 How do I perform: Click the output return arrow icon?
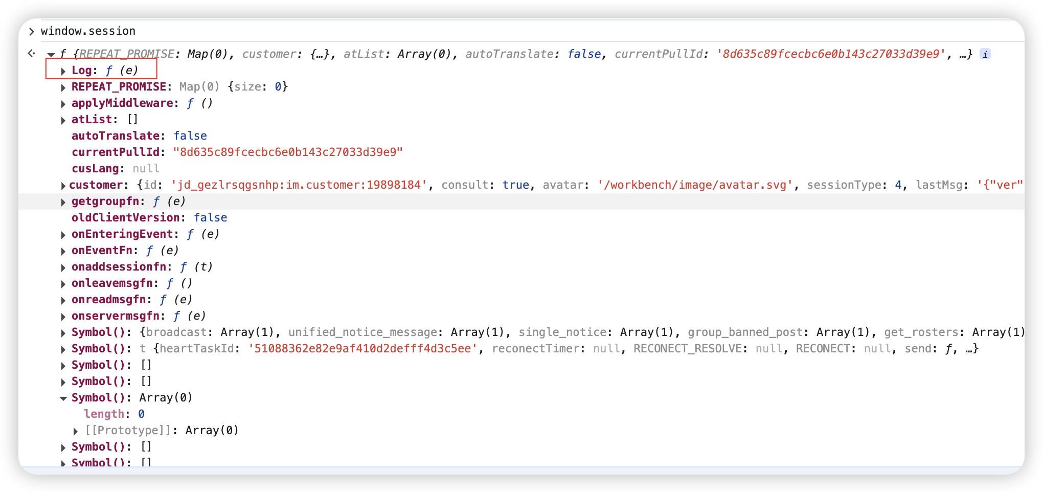pos(32,53)
